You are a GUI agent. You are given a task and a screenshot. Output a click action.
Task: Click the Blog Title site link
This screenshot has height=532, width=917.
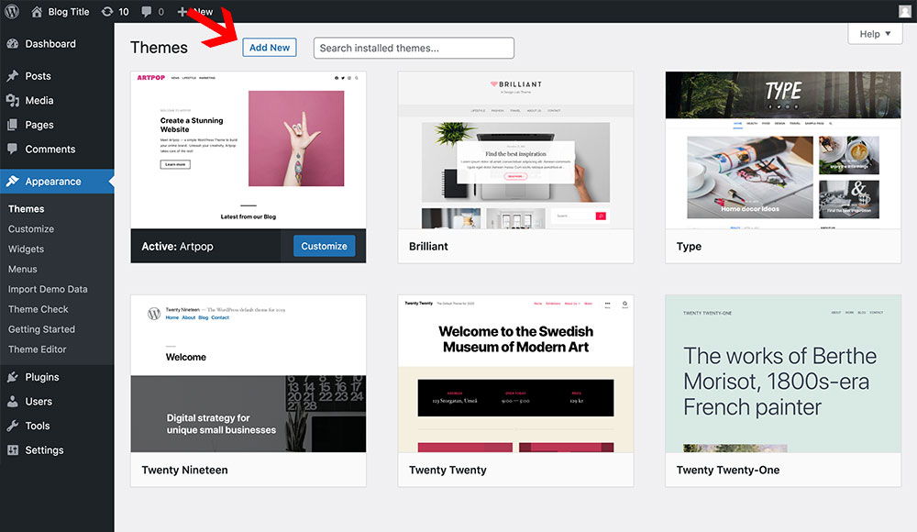(69, 12)
